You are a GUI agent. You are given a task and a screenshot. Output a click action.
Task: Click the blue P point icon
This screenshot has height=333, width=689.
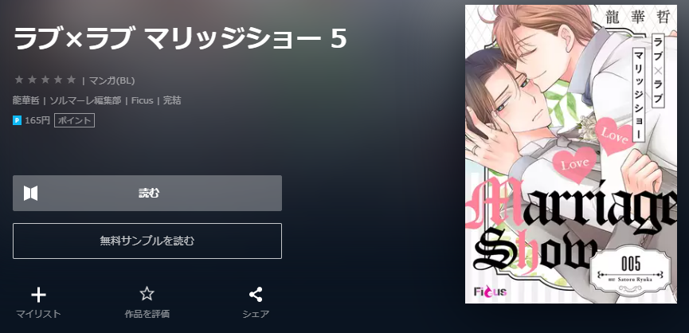[18, 120]
